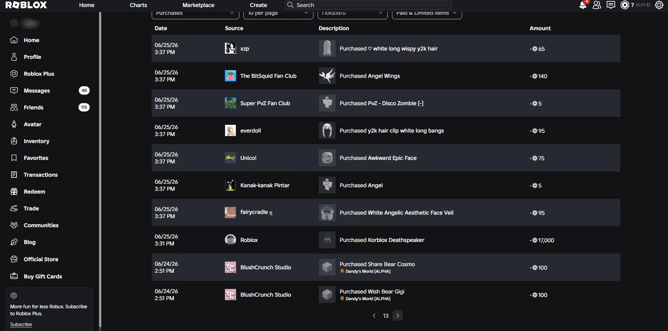Open the Create tab
668x331 pixels.
[259, 5]
